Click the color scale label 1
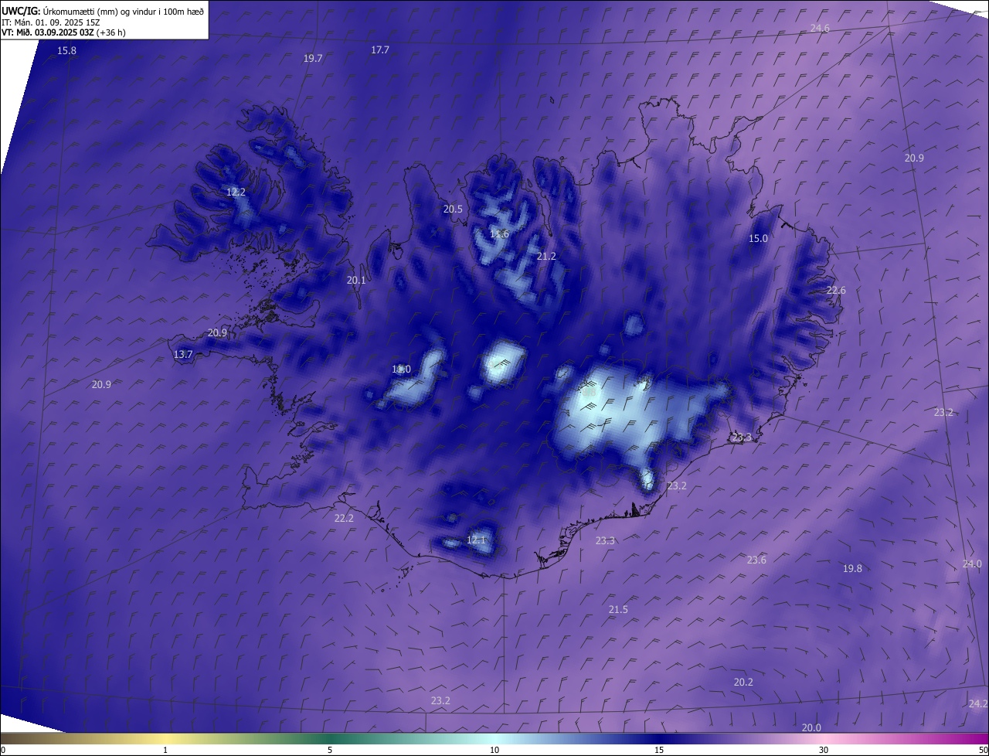This screenshot has height=756, width=989. [165, 751]
